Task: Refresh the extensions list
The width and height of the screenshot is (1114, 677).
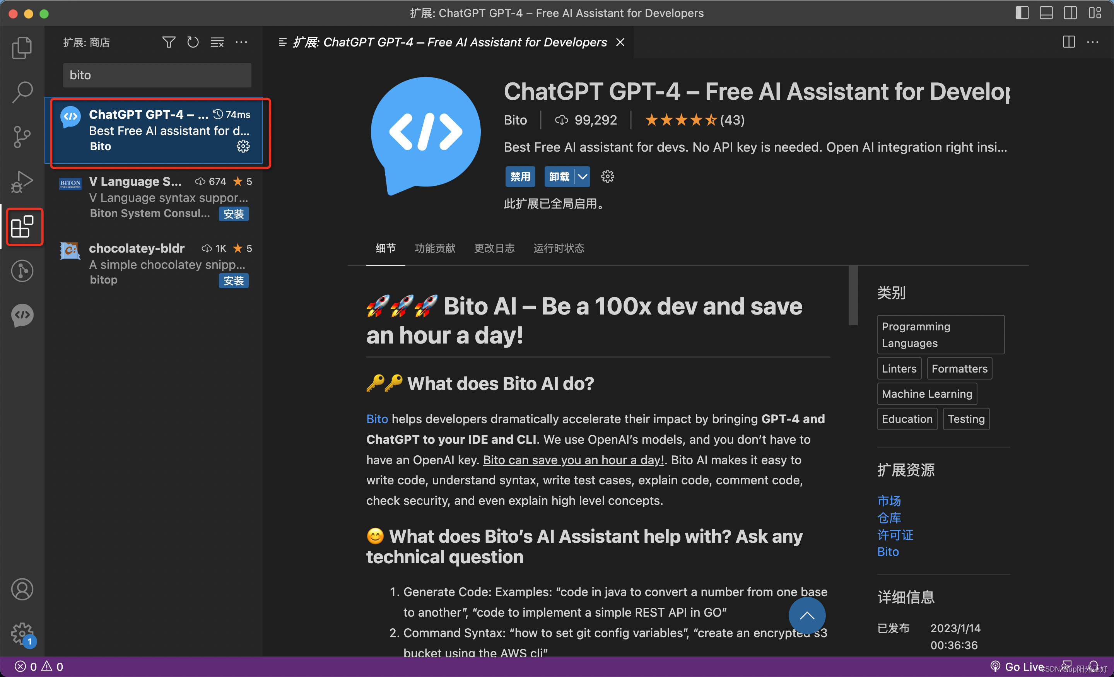Action: pos(193,43)
